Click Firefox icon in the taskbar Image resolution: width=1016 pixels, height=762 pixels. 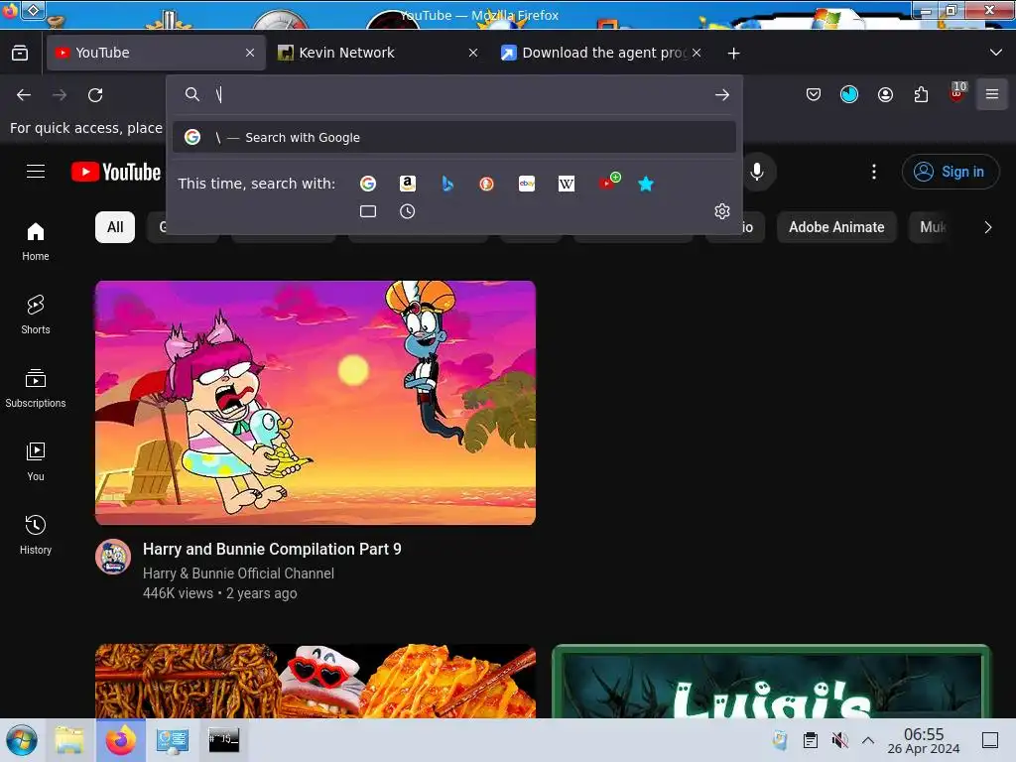pos(121,740)
